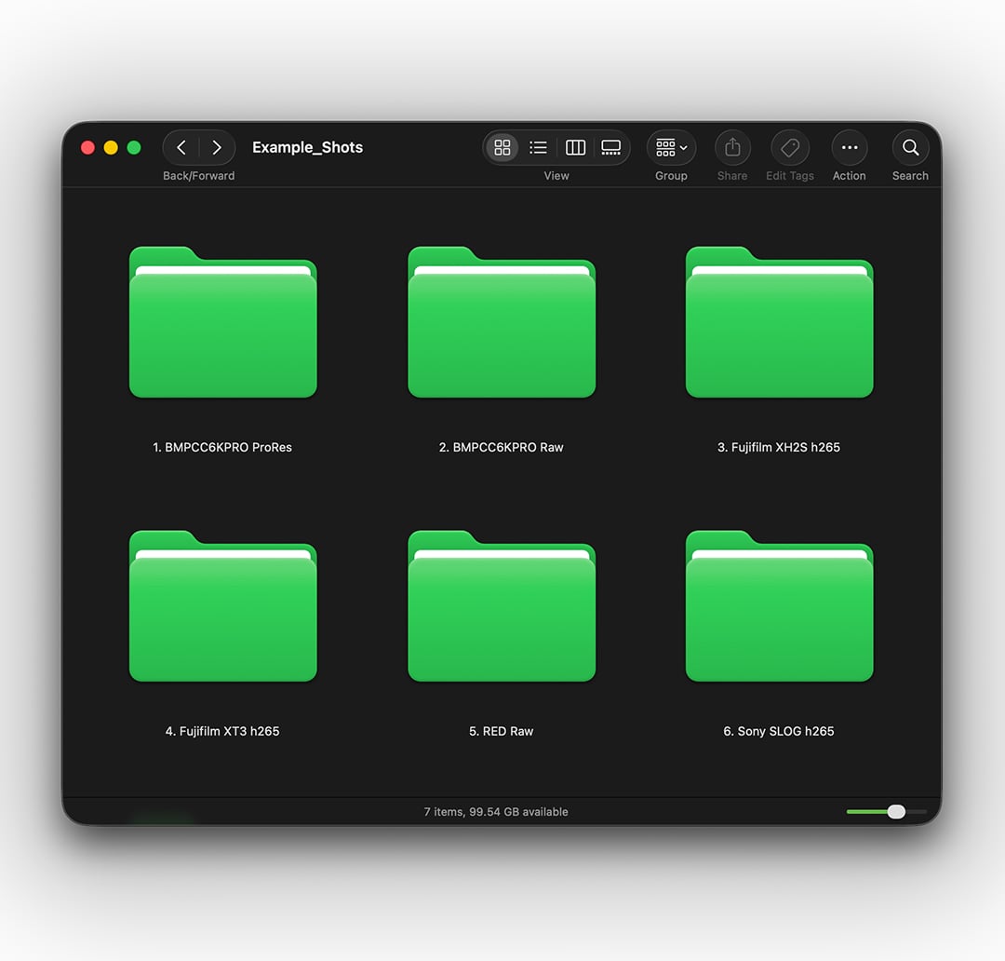Switch to gallery view

point(611,147)
